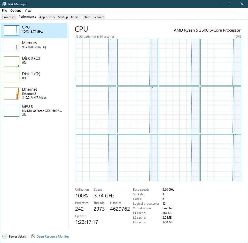Open the File menu
The image size is (248, 243).
pos(4,10)
